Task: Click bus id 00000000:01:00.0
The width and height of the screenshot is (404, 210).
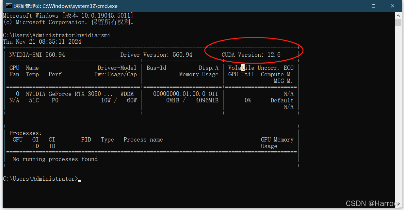Action: click(x=179, y=94)
